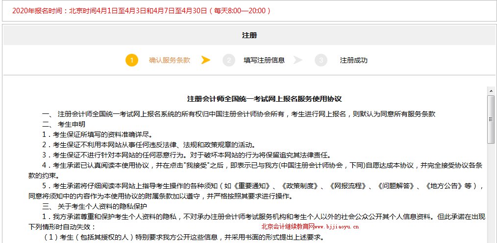Click the agreement scrollbar thumb
The height and width of the screenshot is (243, 497).
tap(491, 119)
